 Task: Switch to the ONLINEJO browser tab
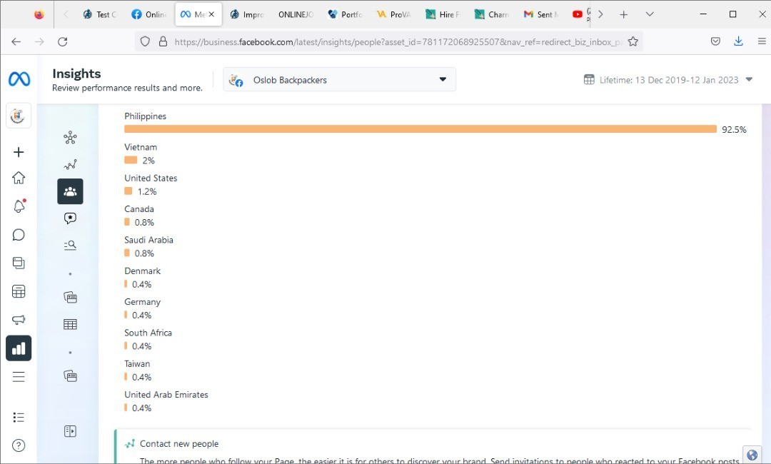click(296, 14)
